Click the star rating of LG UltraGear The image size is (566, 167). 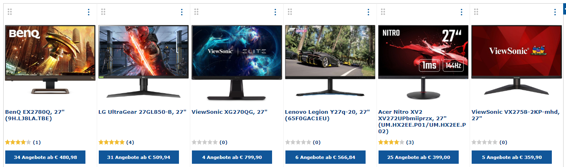coord(111,142)
